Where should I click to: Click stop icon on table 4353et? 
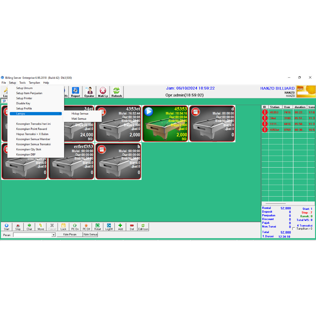[x=102, y=112]
